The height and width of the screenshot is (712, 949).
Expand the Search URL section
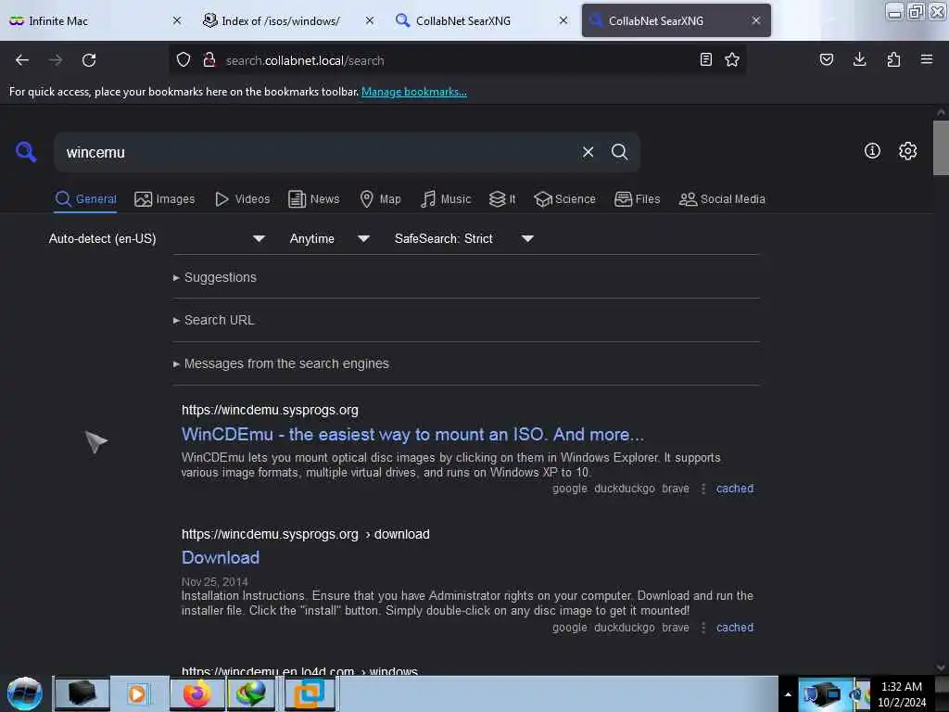point(214,320)
